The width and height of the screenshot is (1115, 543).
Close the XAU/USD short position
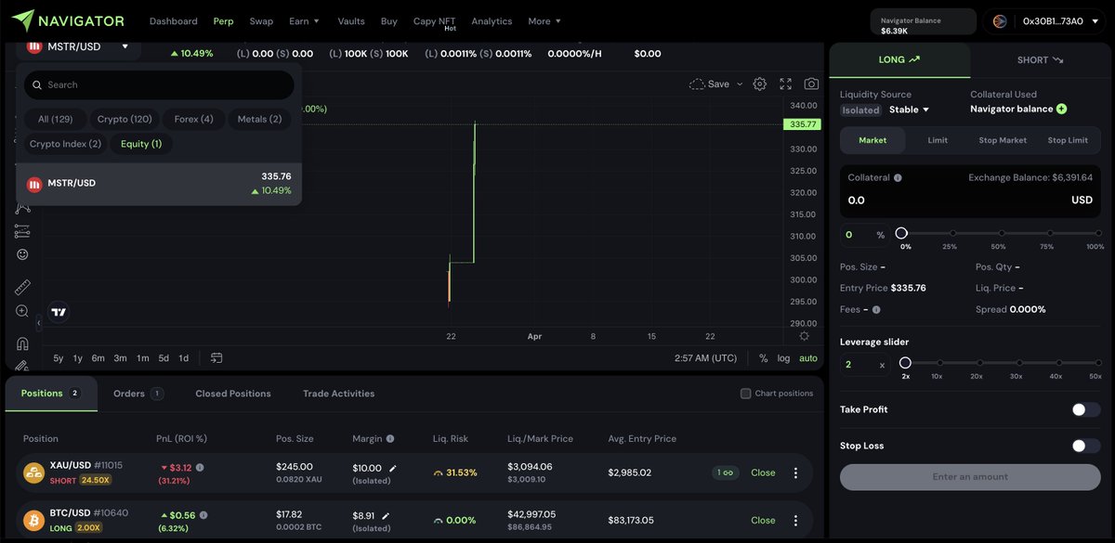pyautogui.click(x=763, y=472)
